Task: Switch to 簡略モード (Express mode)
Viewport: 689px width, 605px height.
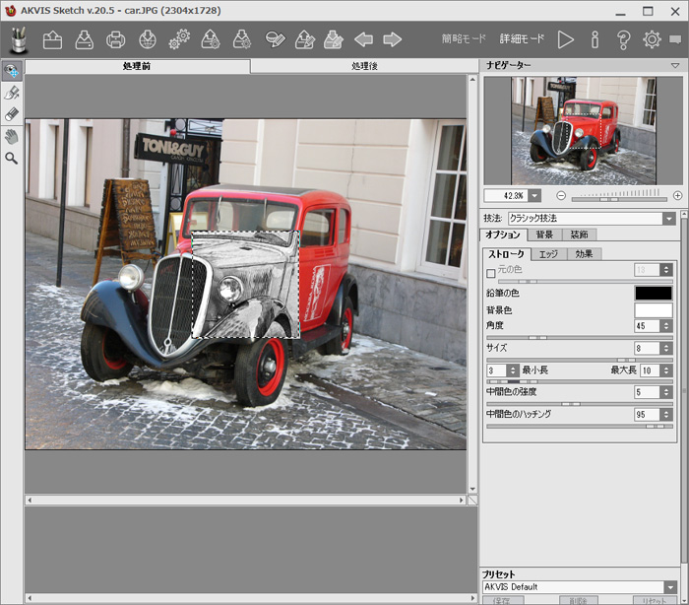Action: (x=464, y=39)
